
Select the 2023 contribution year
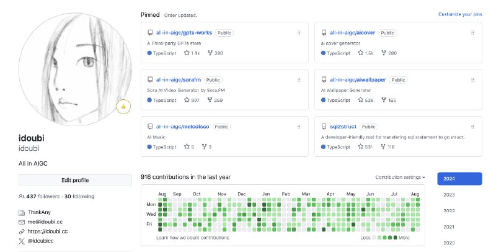[449, 195]
